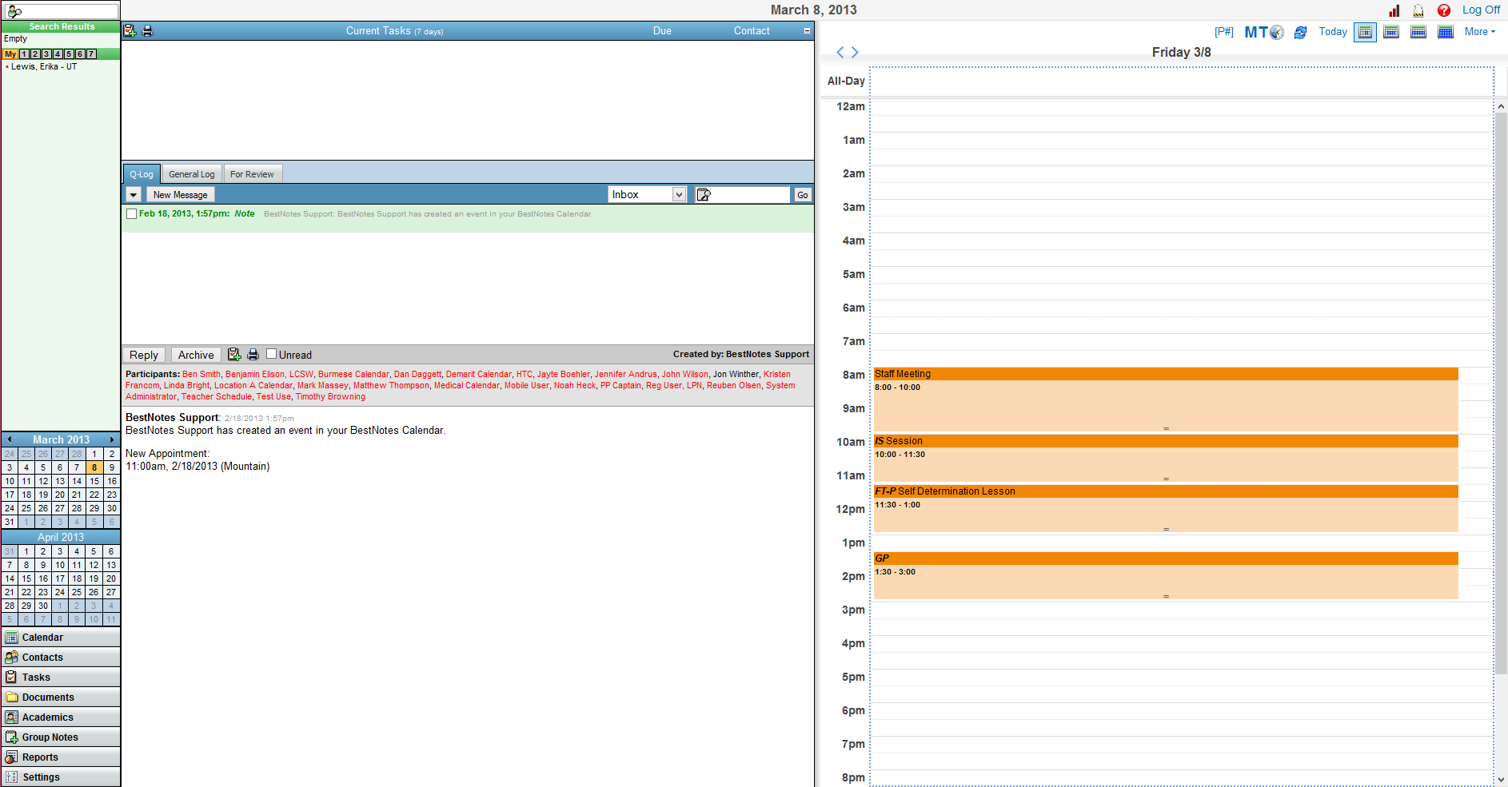Select the Q-Log tab

click(x=142, y=174)
